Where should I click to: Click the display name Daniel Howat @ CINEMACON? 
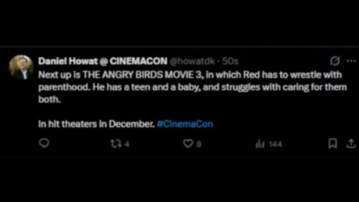click(103, 61)
